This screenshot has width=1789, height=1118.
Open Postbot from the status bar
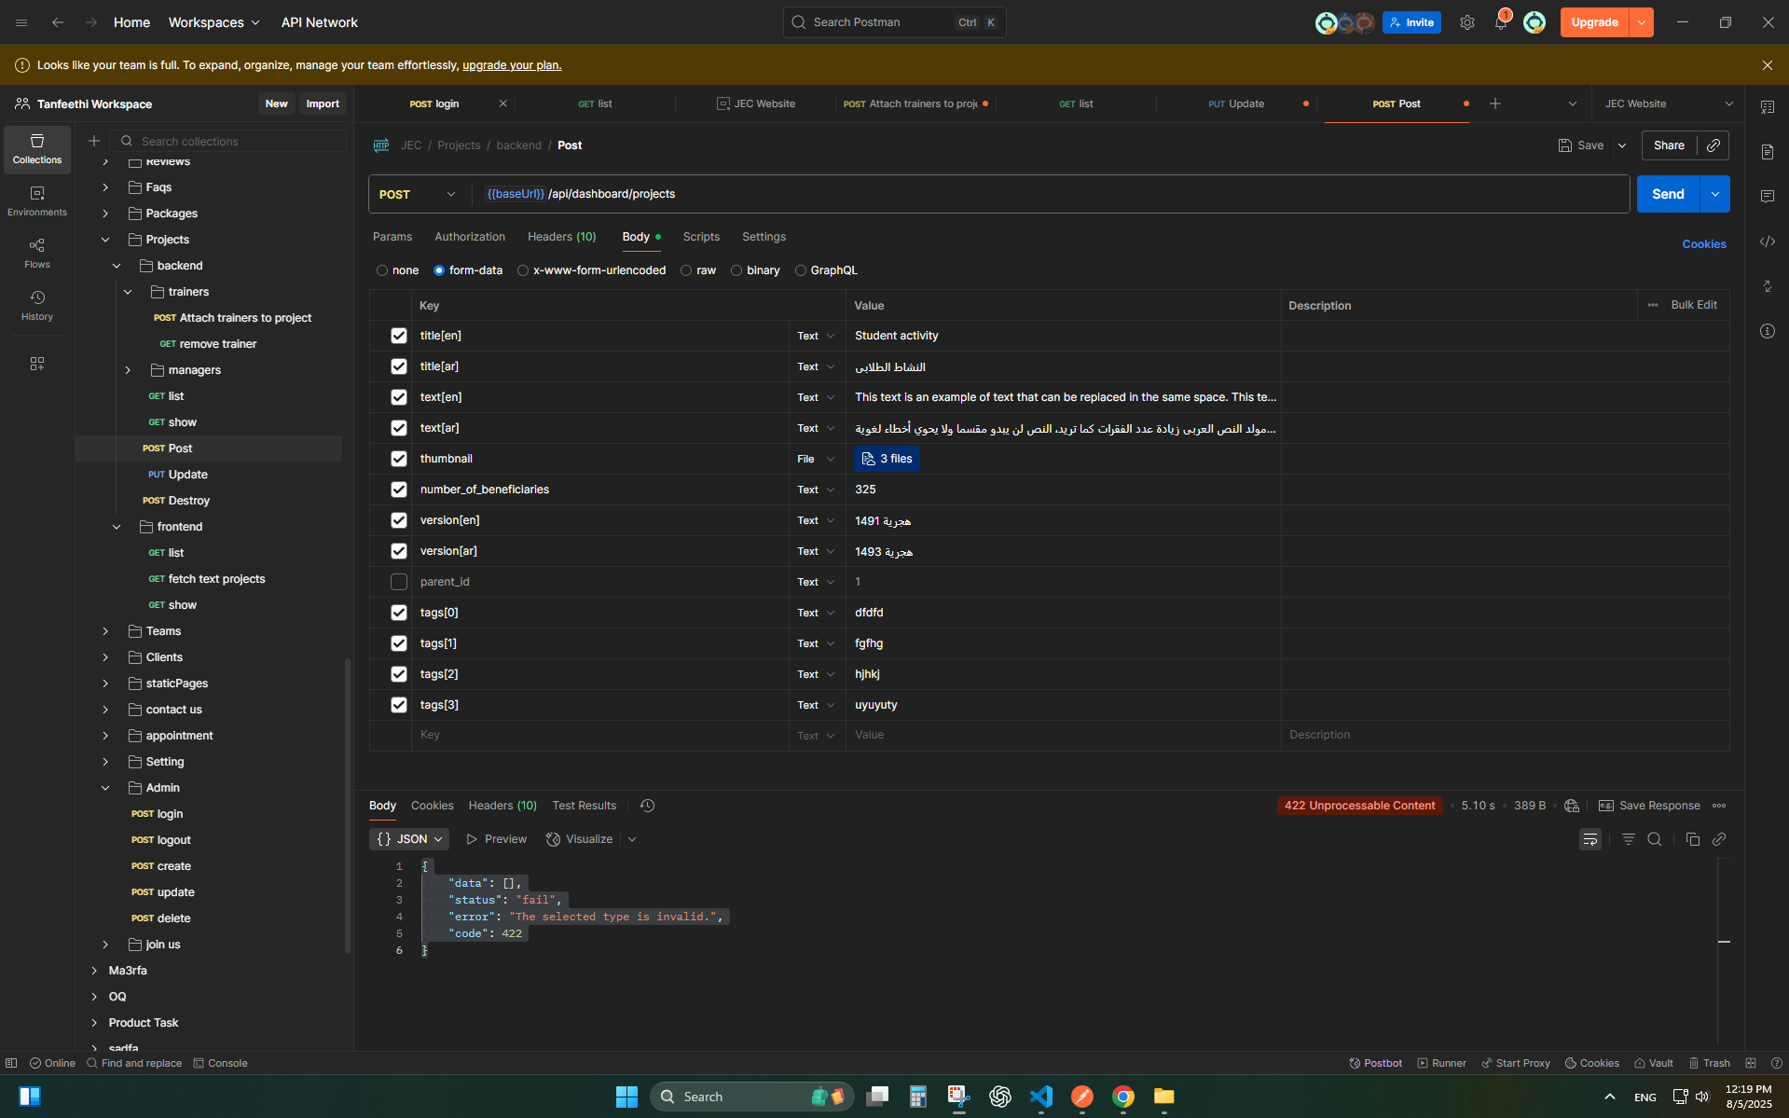pyautogui.click(x=1375, y=1063)
